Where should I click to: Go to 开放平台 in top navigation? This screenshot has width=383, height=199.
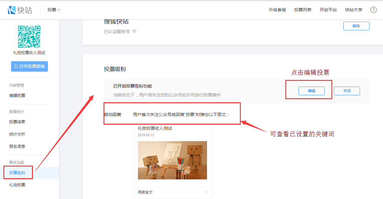[328, 10]
